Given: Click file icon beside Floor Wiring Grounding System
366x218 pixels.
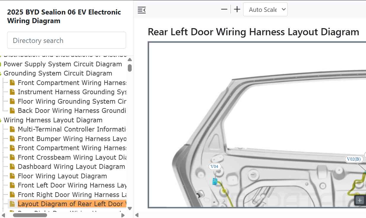Looking at the screenshot, I should click(12, 101).
